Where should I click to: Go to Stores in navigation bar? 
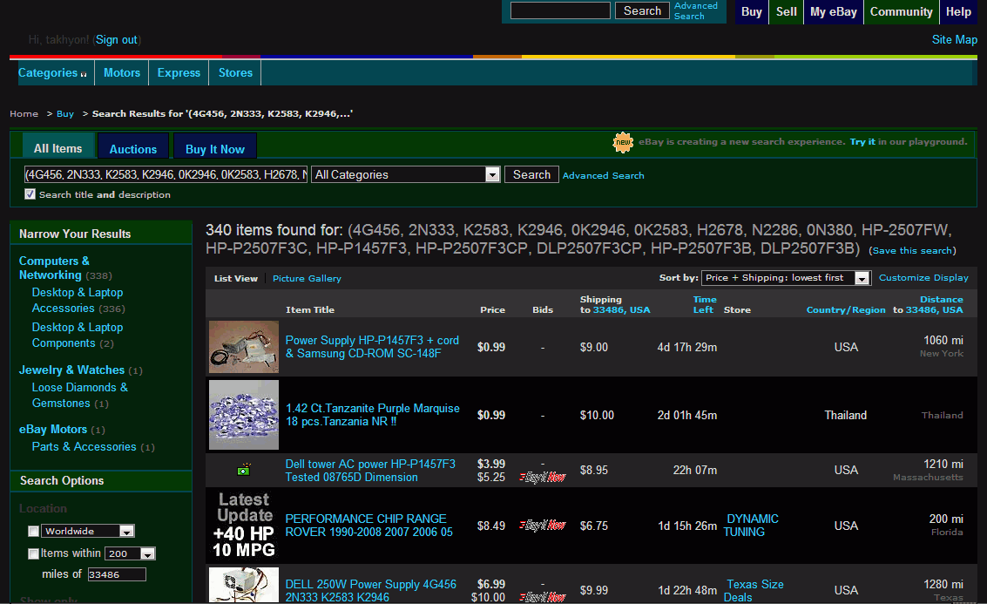[x=235, y=73]
